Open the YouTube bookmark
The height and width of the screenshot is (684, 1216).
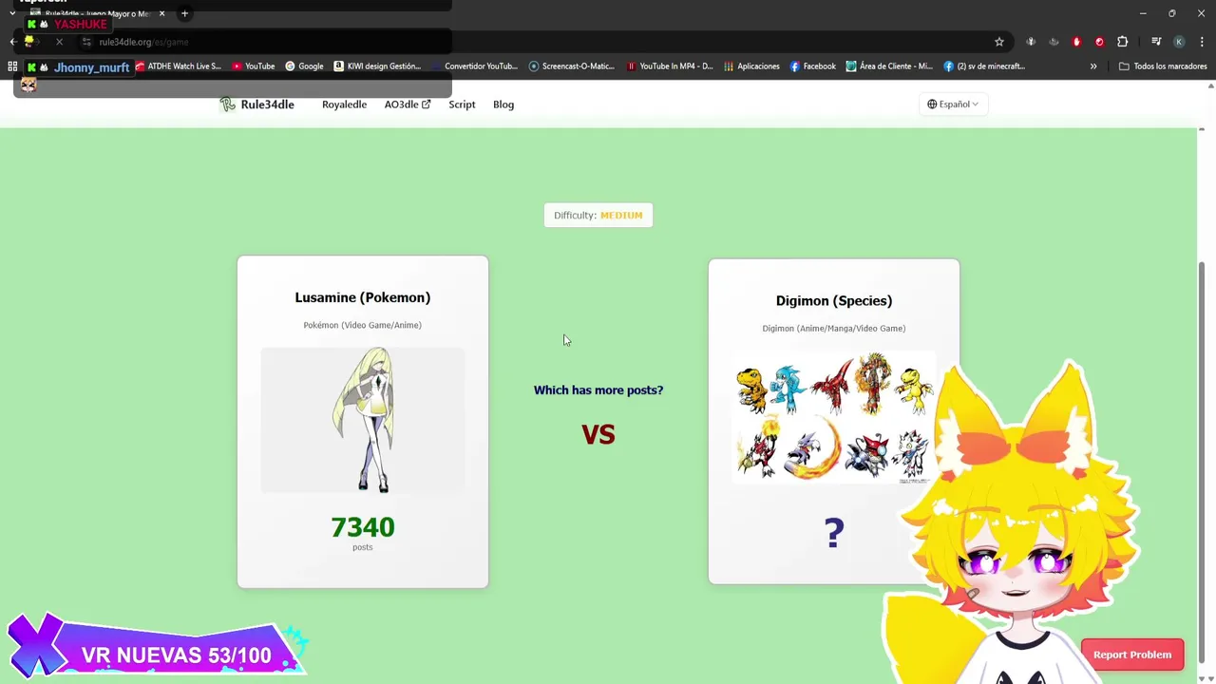coord(254,66)
